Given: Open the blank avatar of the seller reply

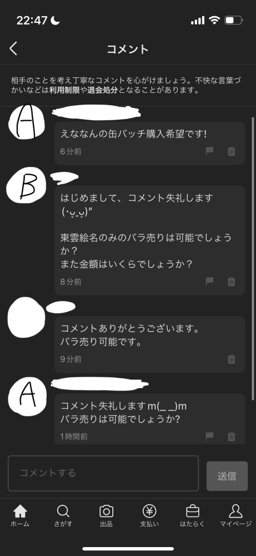Looking at the screenshot, I should [26, 317].
